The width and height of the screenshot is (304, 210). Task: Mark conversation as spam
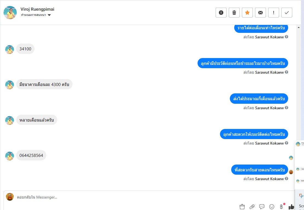[221, 13]
